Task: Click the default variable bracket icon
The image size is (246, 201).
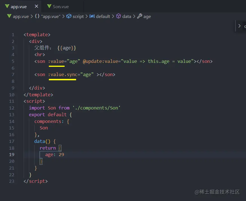Action: click(x=92, y=16)
